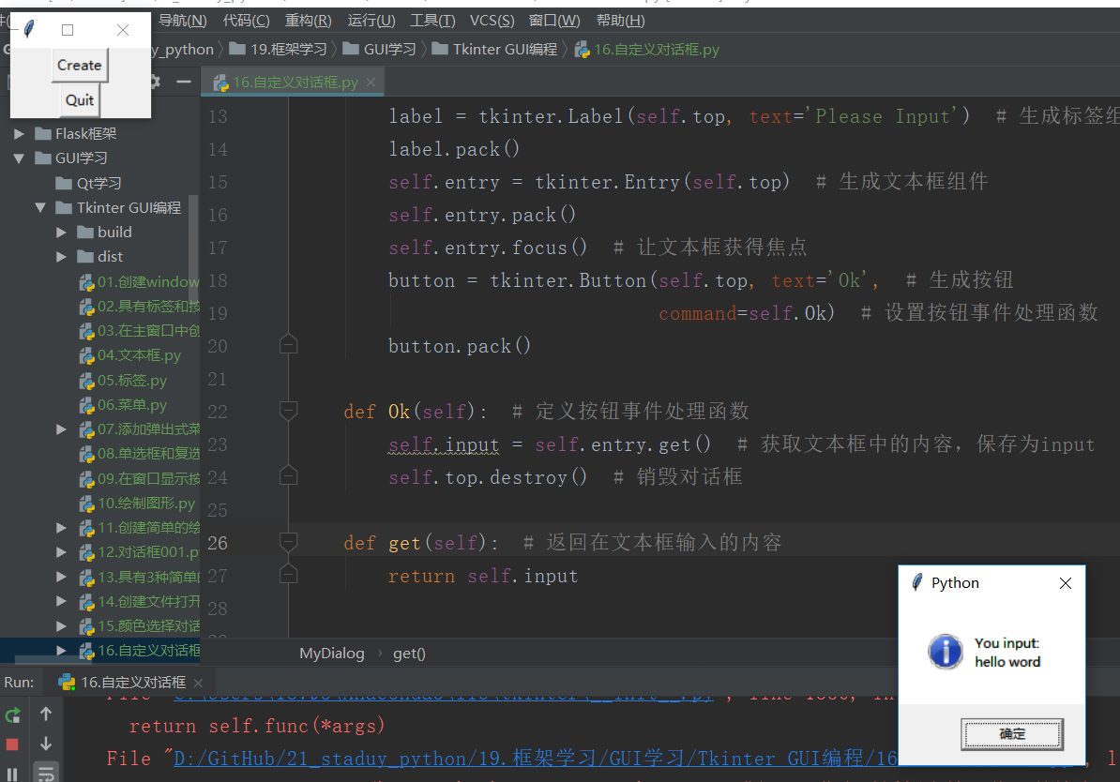Select the 16.自定义对话框.py editor tab
Screen dimensions: 1120x782
[295, 83]
